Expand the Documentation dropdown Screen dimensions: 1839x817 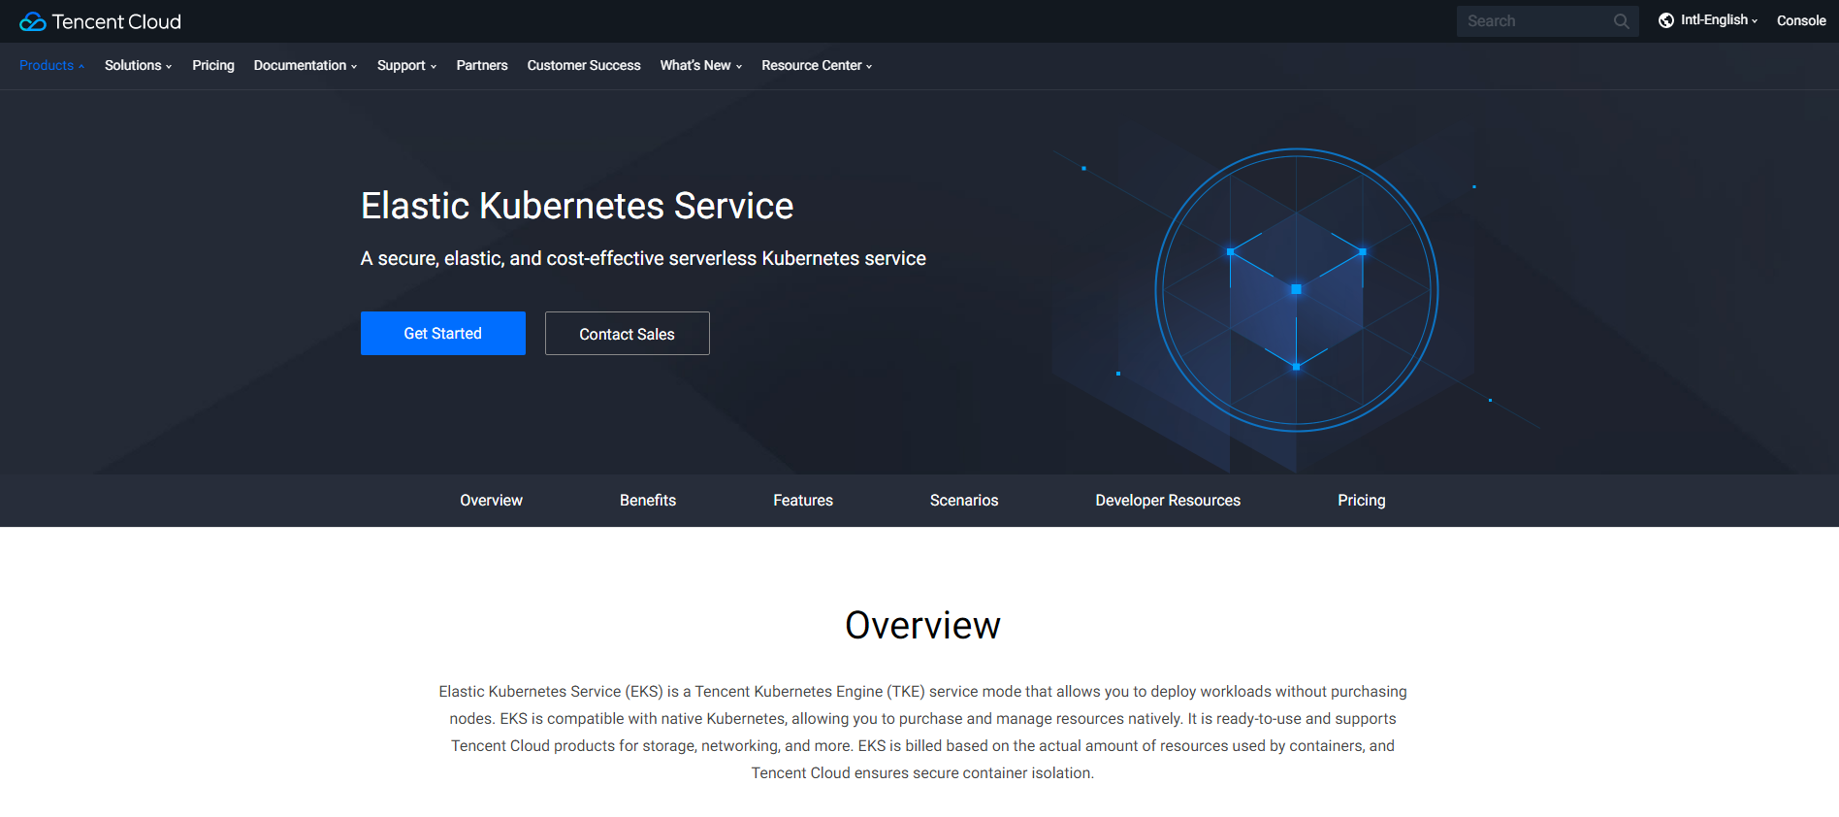click(306, 65)
